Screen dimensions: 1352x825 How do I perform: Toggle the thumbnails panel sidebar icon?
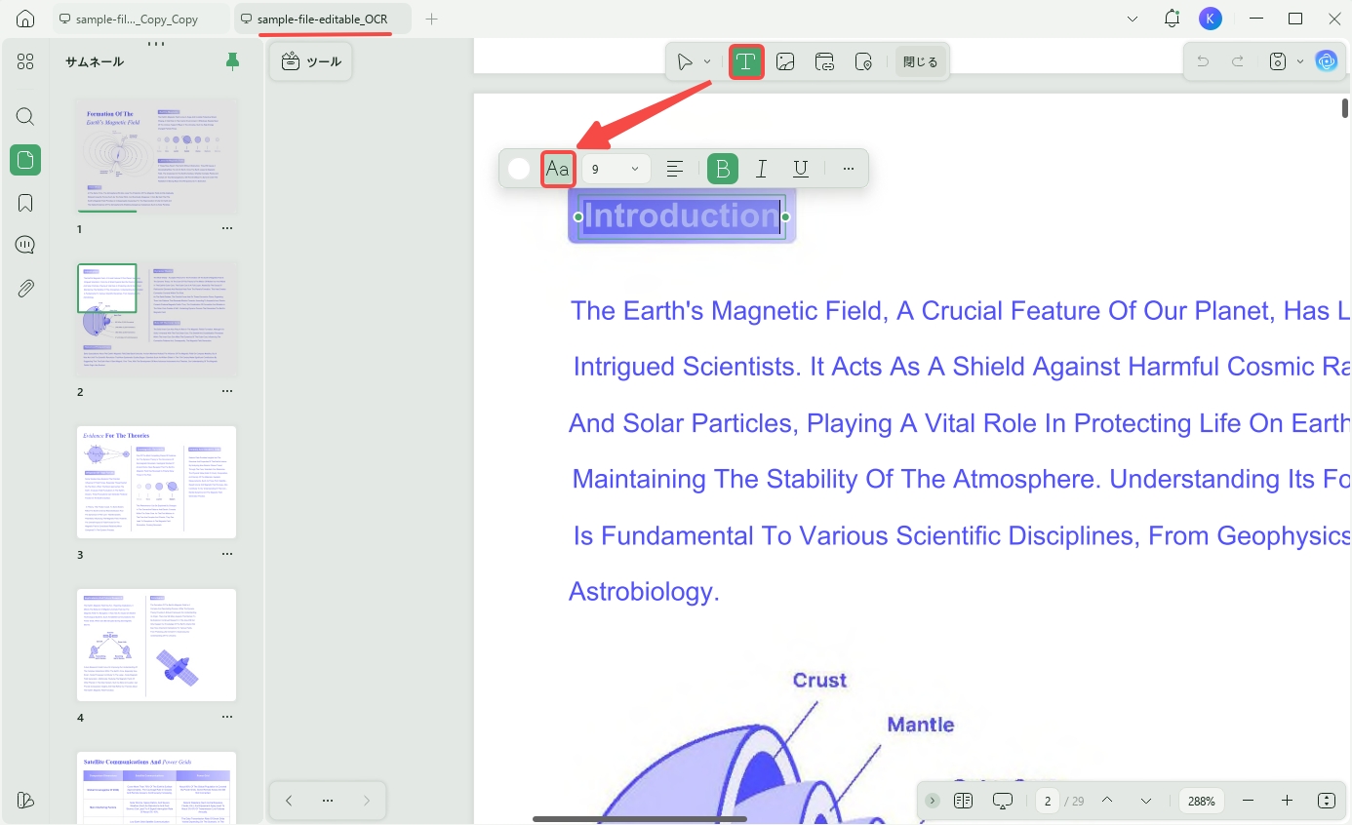pos(25,160)
